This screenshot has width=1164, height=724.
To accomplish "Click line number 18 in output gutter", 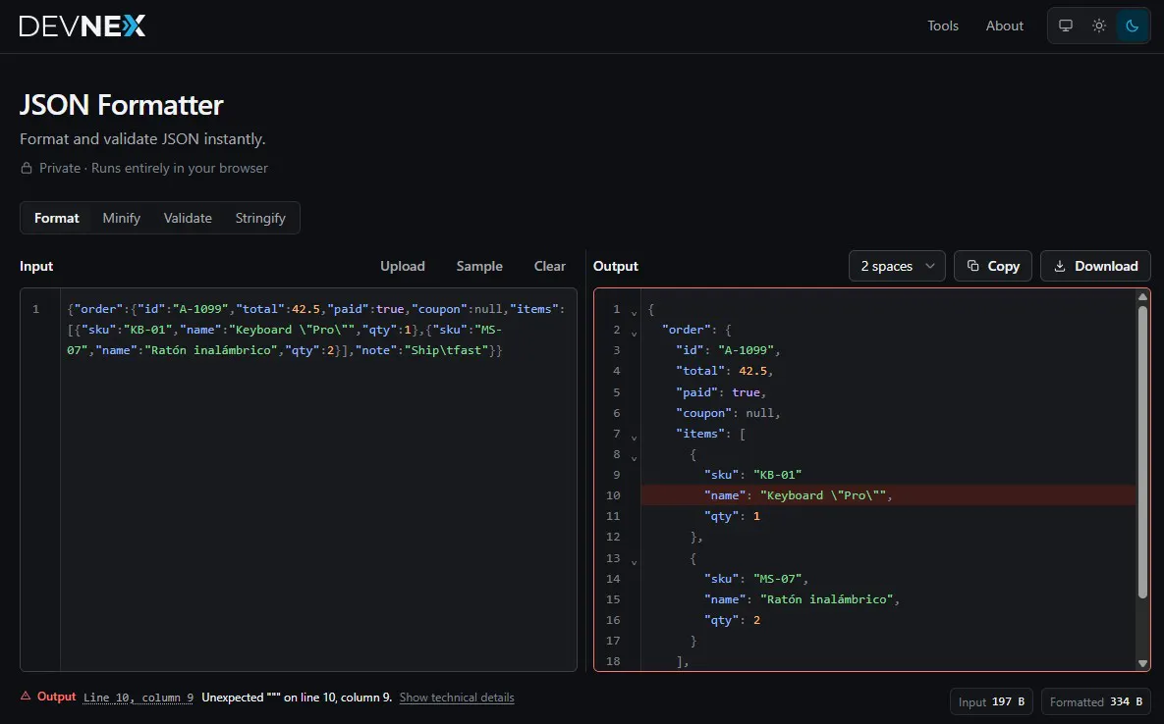I will click(612, 661).
